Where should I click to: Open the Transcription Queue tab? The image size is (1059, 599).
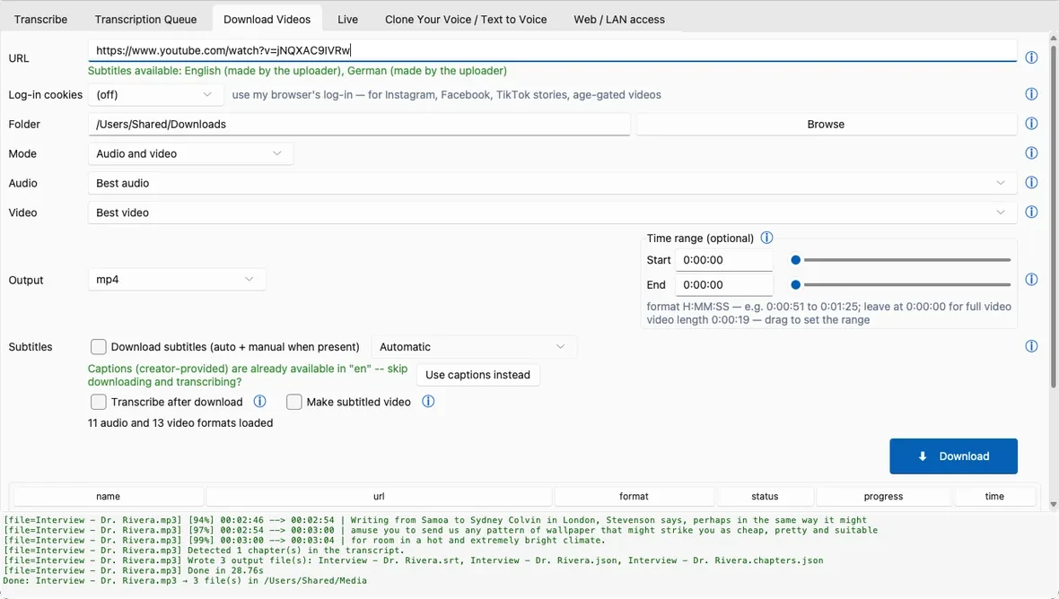click(x=146, y=19)
